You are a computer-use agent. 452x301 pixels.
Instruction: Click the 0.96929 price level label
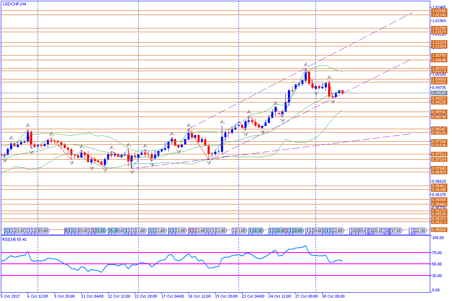(x=439, y=172)
